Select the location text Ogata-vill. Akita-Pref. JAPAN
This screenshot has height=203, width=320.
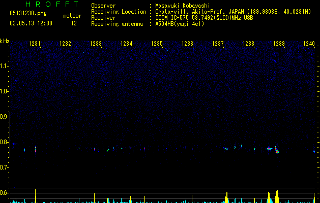point(199,12)
